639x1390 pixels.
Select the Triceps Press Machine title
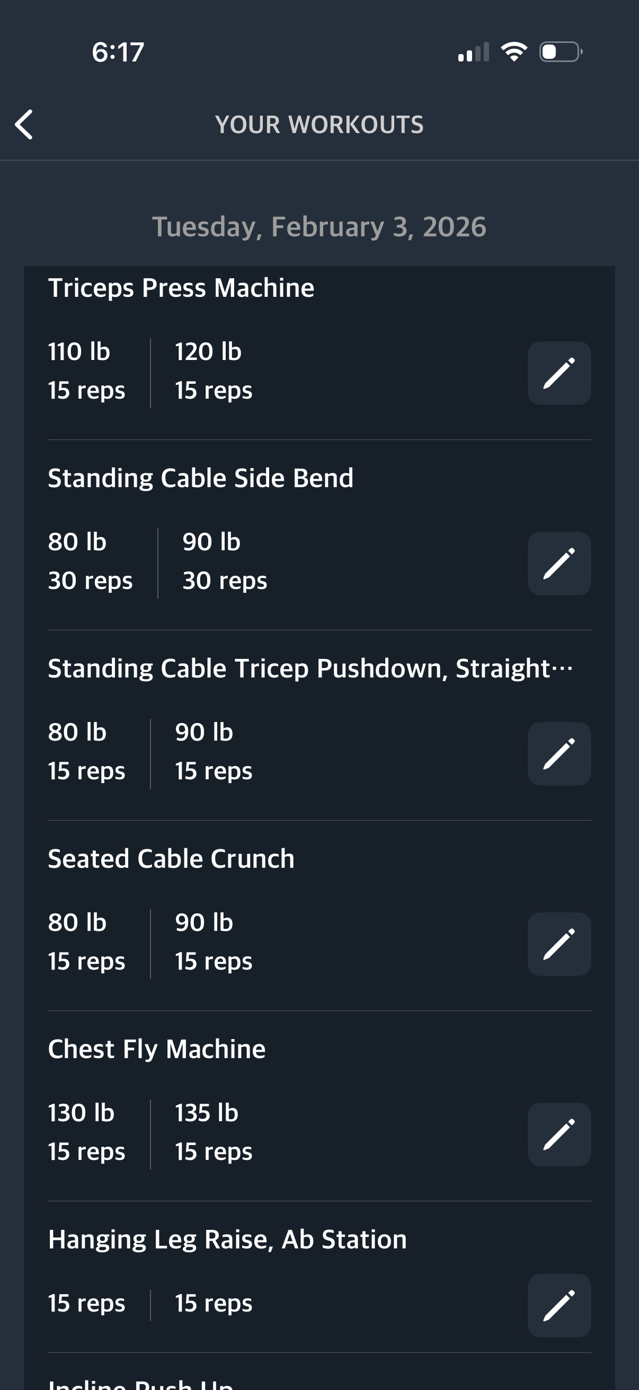pos(181,288)
